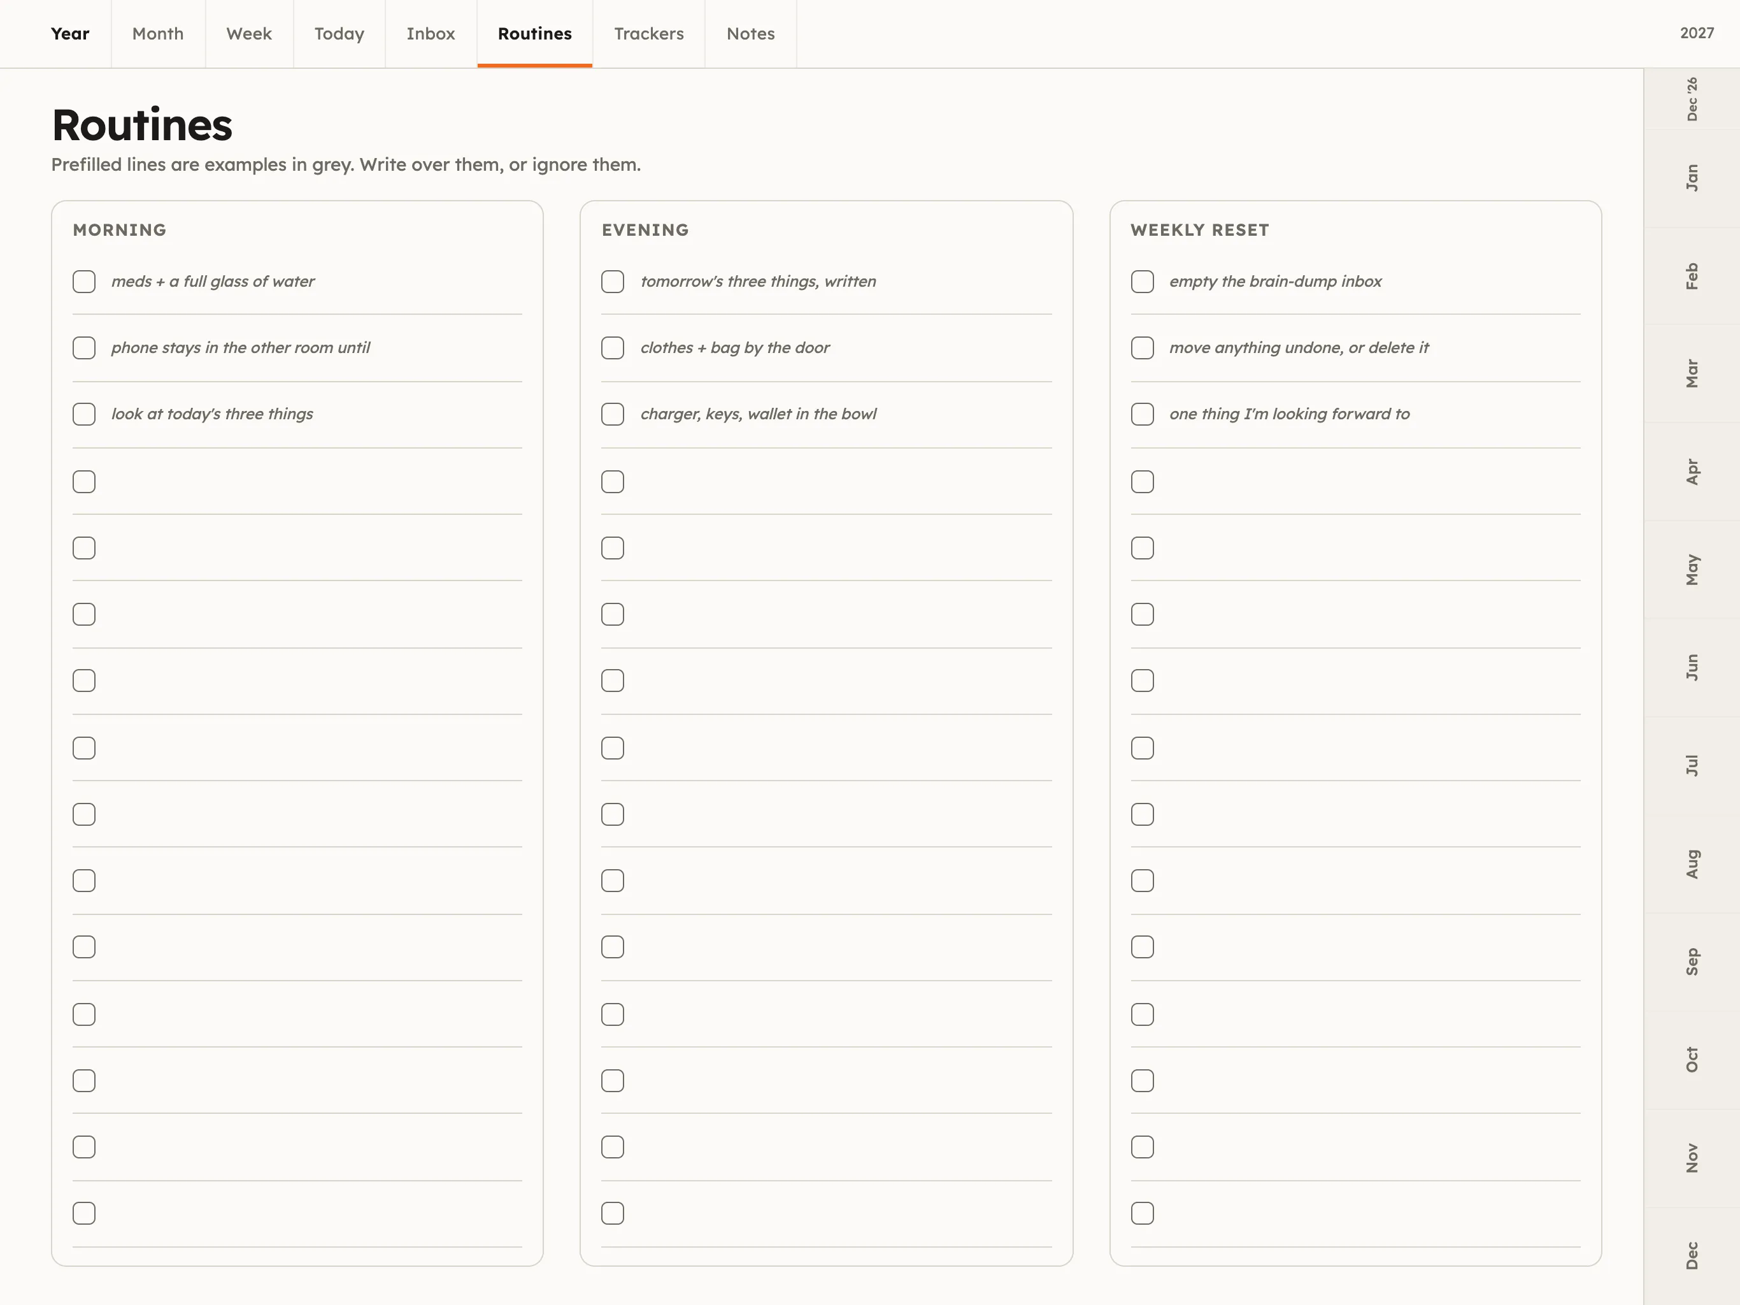The width and height of the screenshot is (1740, 1305).
Task: Check 'meds + a full glass of water'
Action: tap(84, 282)
